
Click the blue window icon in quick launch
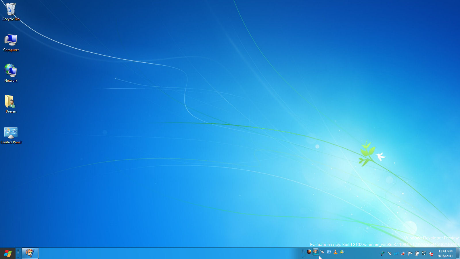click(x=329, y=252)
